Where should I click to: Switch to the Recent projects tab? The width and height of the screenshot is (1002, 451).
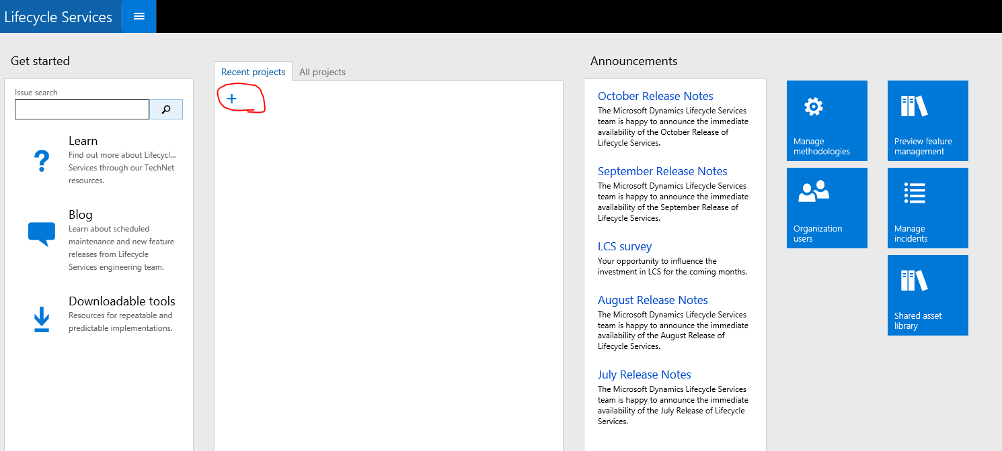[x=254, y=72]
